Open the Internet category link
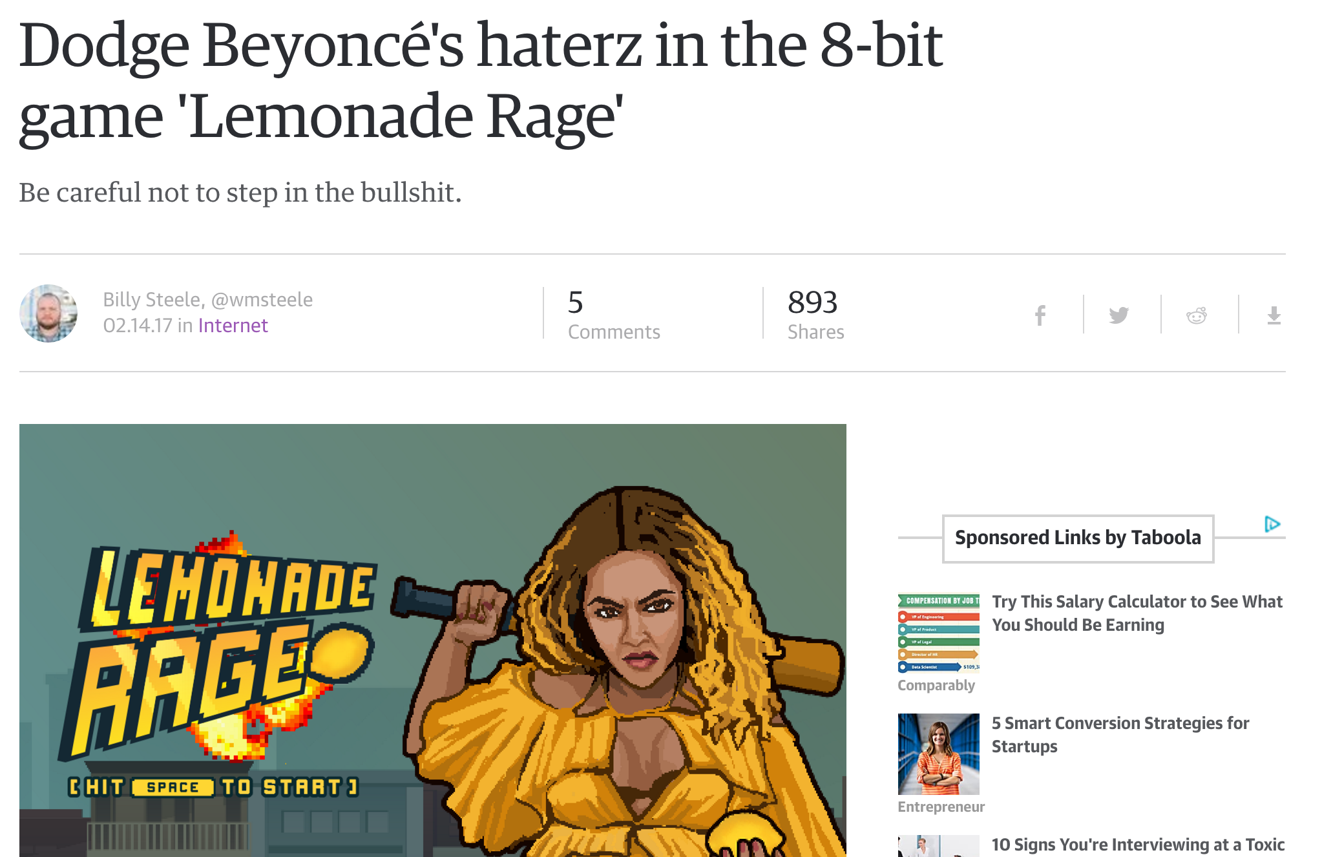The width and height of the screenshot is (1322, 857). (x=233, y=326)
